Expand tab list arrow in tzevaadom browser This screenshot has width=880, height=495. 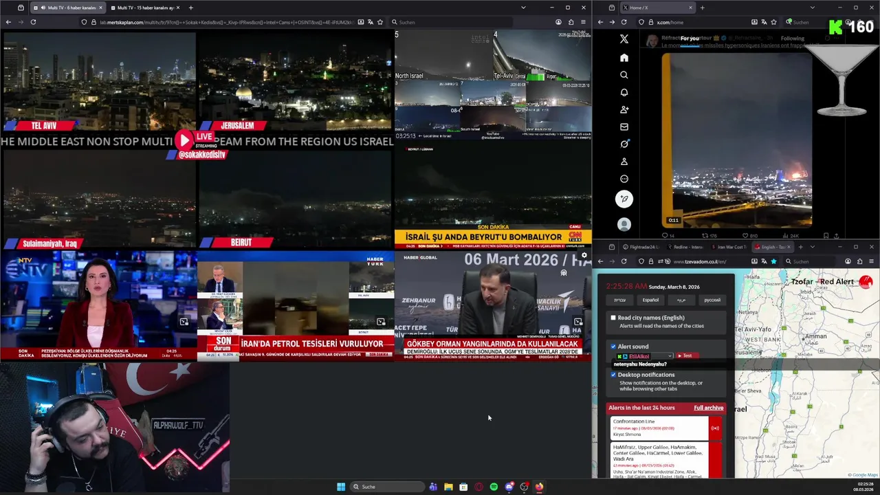[812, 247]
